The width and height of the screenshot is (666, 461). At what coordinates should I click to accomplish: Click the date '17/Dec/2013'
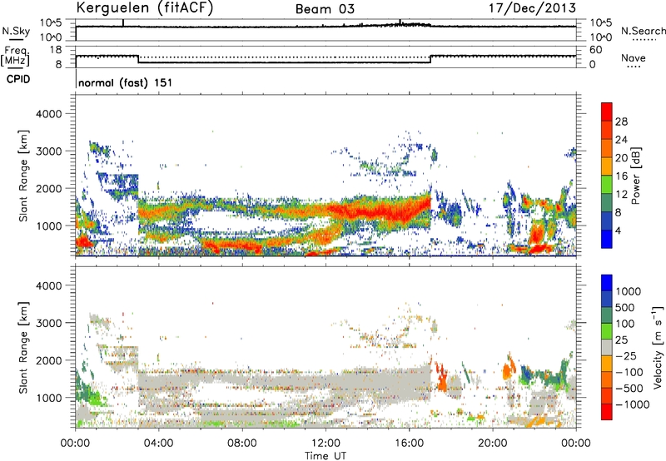[x=532, y=7]
